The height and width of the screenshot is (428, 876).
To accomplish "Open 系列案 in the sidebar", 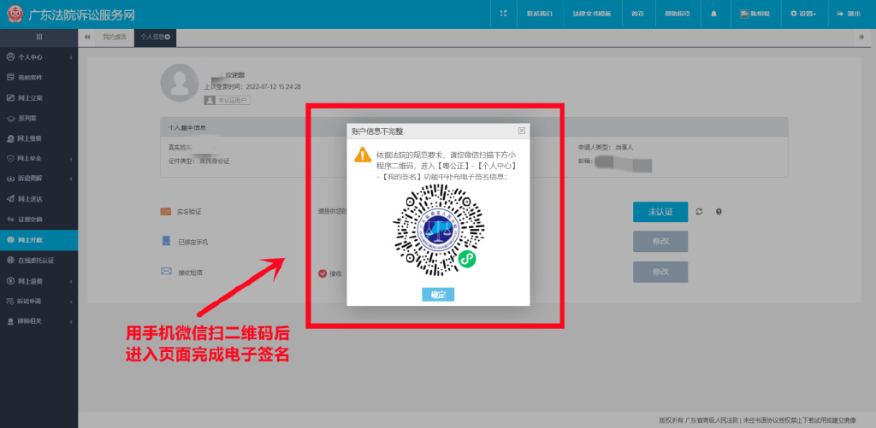I will [38, 118].
